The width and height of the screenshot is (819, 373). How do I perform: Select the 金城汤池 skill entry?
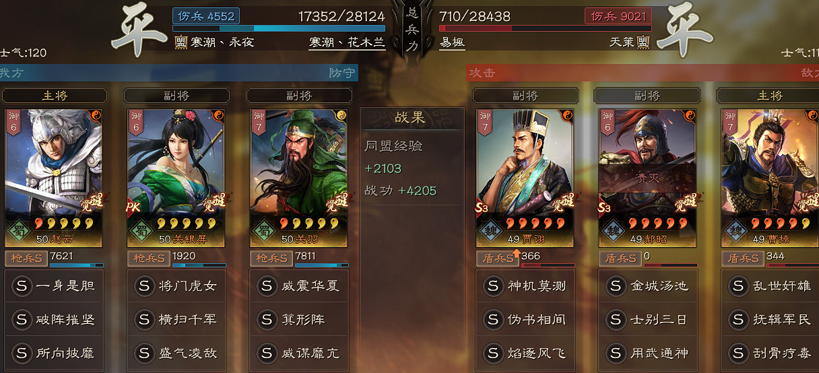click(648, 286)
